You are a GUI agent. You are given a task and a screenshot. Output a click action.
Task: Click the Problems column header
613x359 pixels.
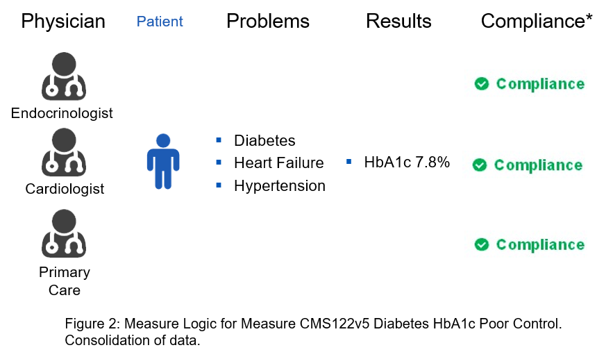click(x=268, y=21)
